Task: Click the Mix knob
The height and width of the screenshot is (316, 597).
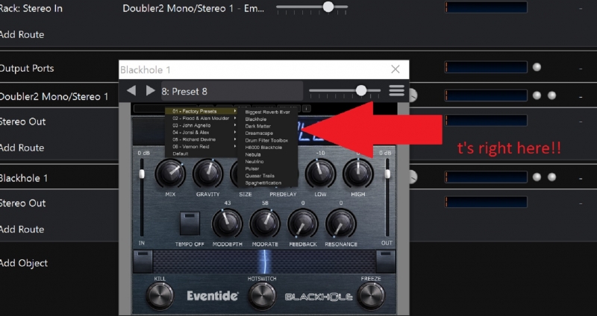Action: tap(170, 174)
